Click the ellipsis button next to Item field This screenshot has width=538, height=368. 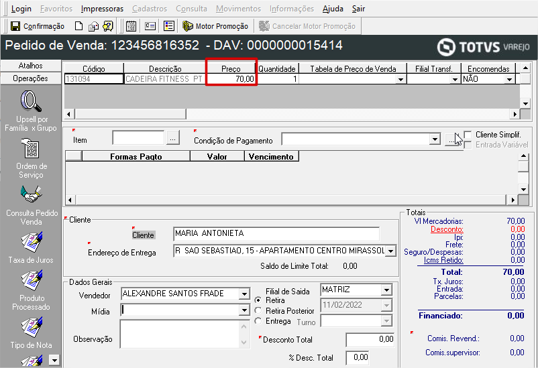tap(173, 138)
